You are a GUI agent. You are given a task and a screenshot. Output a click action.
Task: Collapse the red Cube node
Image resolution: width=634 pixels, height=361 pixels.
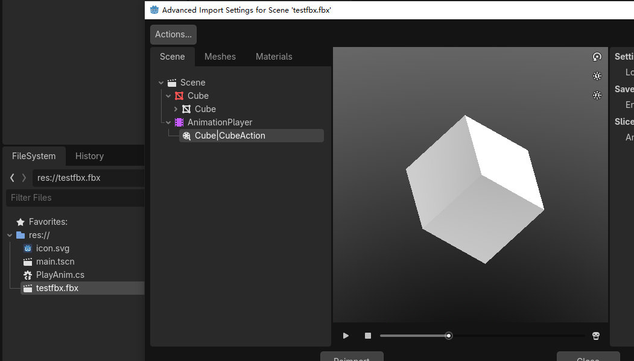(x=168, y=96)
